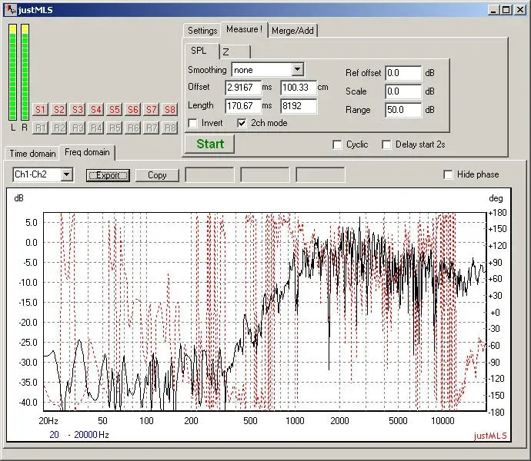Select the SPL sub-tab

[x=202, y=51]
